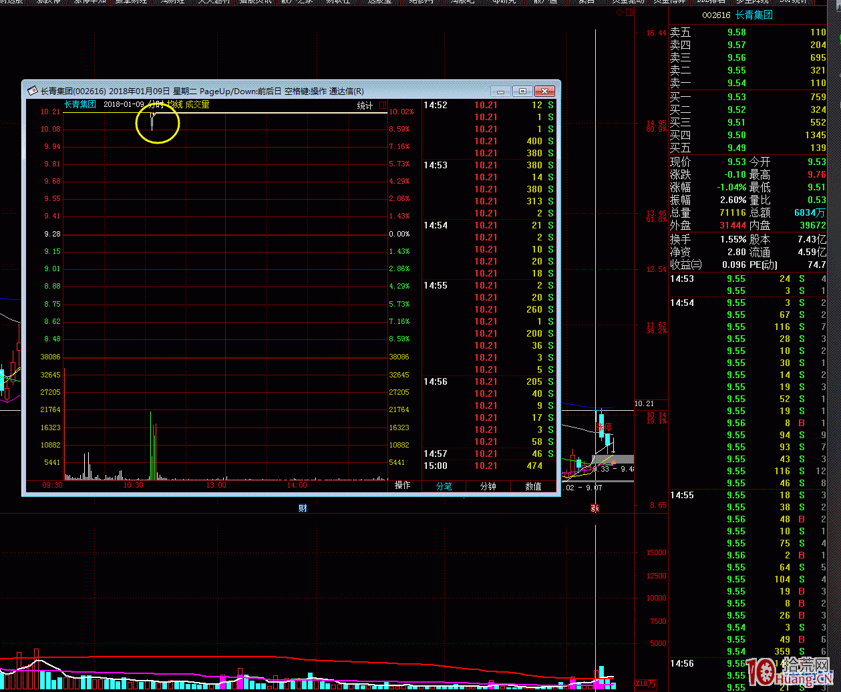Switch to the 分笔 tab

tap(444, 486)
